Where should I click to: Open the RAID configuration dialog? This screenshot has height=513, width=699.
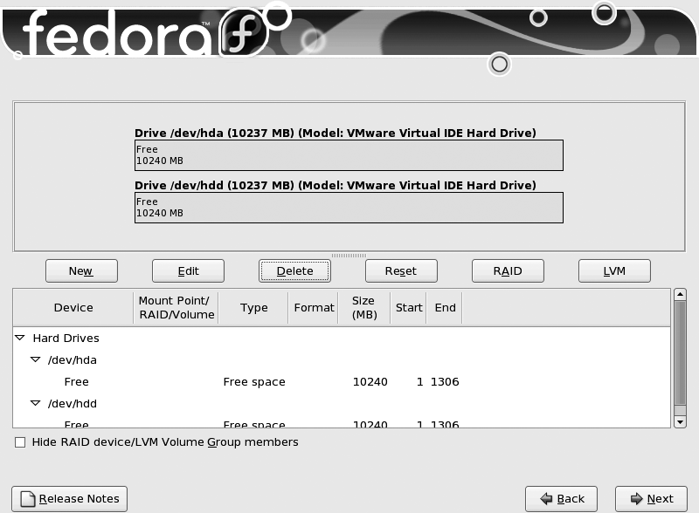(508, 270)
